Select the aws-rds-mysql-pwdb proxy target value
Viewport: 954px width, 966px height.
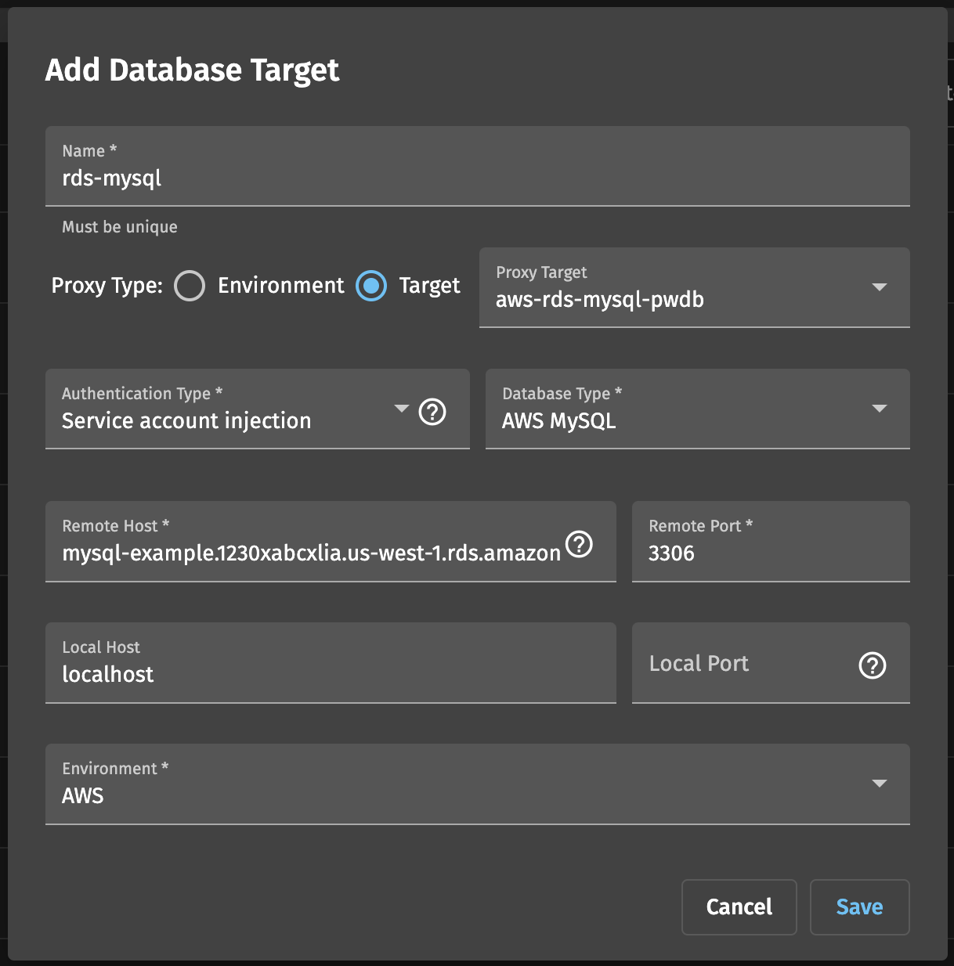(600, 300)
